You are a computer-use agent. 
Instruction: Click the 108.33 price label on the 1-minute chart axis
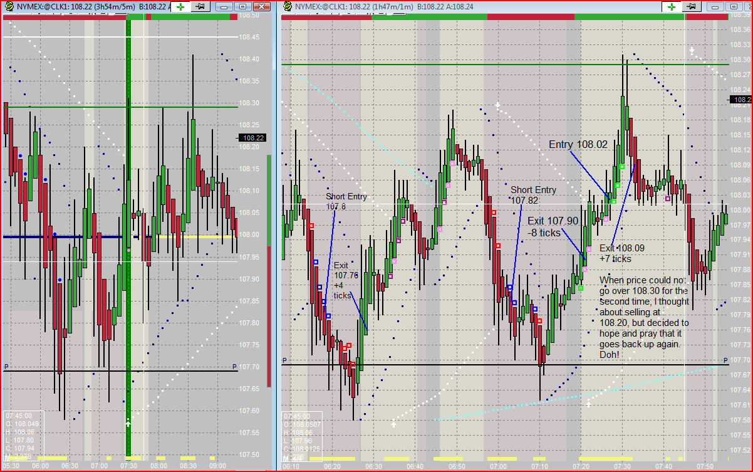click(x=742, y=44)
